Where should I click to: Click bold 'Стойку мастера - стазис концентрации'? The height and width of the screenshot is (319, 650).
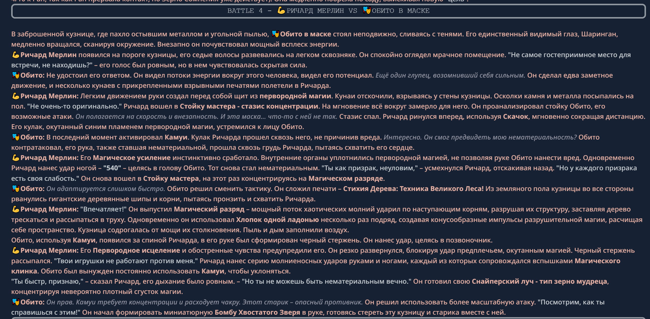point(249,106)
